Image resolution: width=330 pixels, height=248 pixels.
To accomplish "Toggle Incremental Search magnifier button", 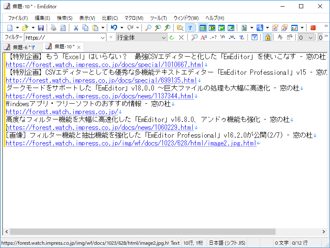I will point(194,38).
